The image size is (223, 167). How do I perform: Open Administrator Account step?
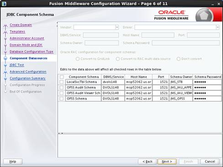[27, 38]
